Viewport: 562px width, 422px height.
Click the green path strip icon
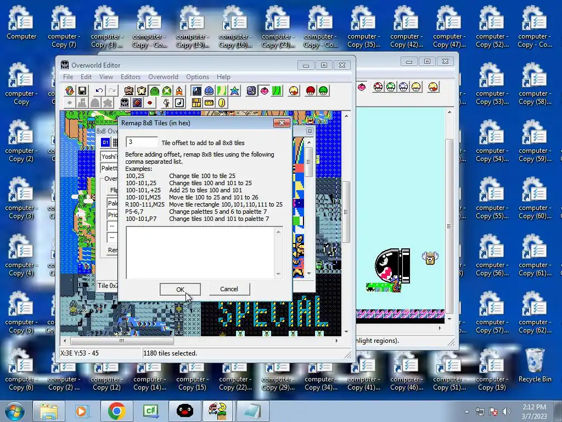[x=222, y=91]
